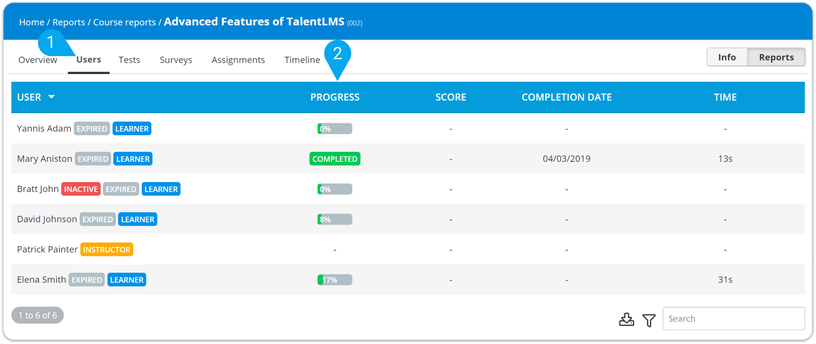Click the Reports toggle button
This screenshot has height=344, width=816.
pos(776,57)
